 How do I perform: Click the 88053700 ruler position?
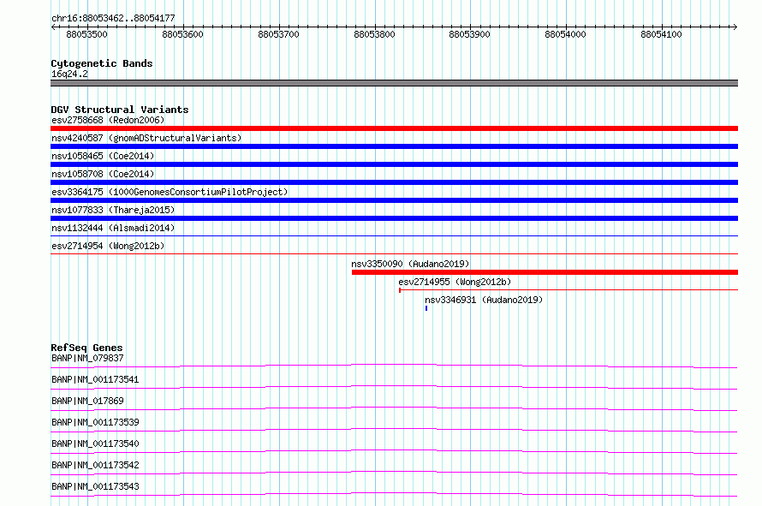278,34
